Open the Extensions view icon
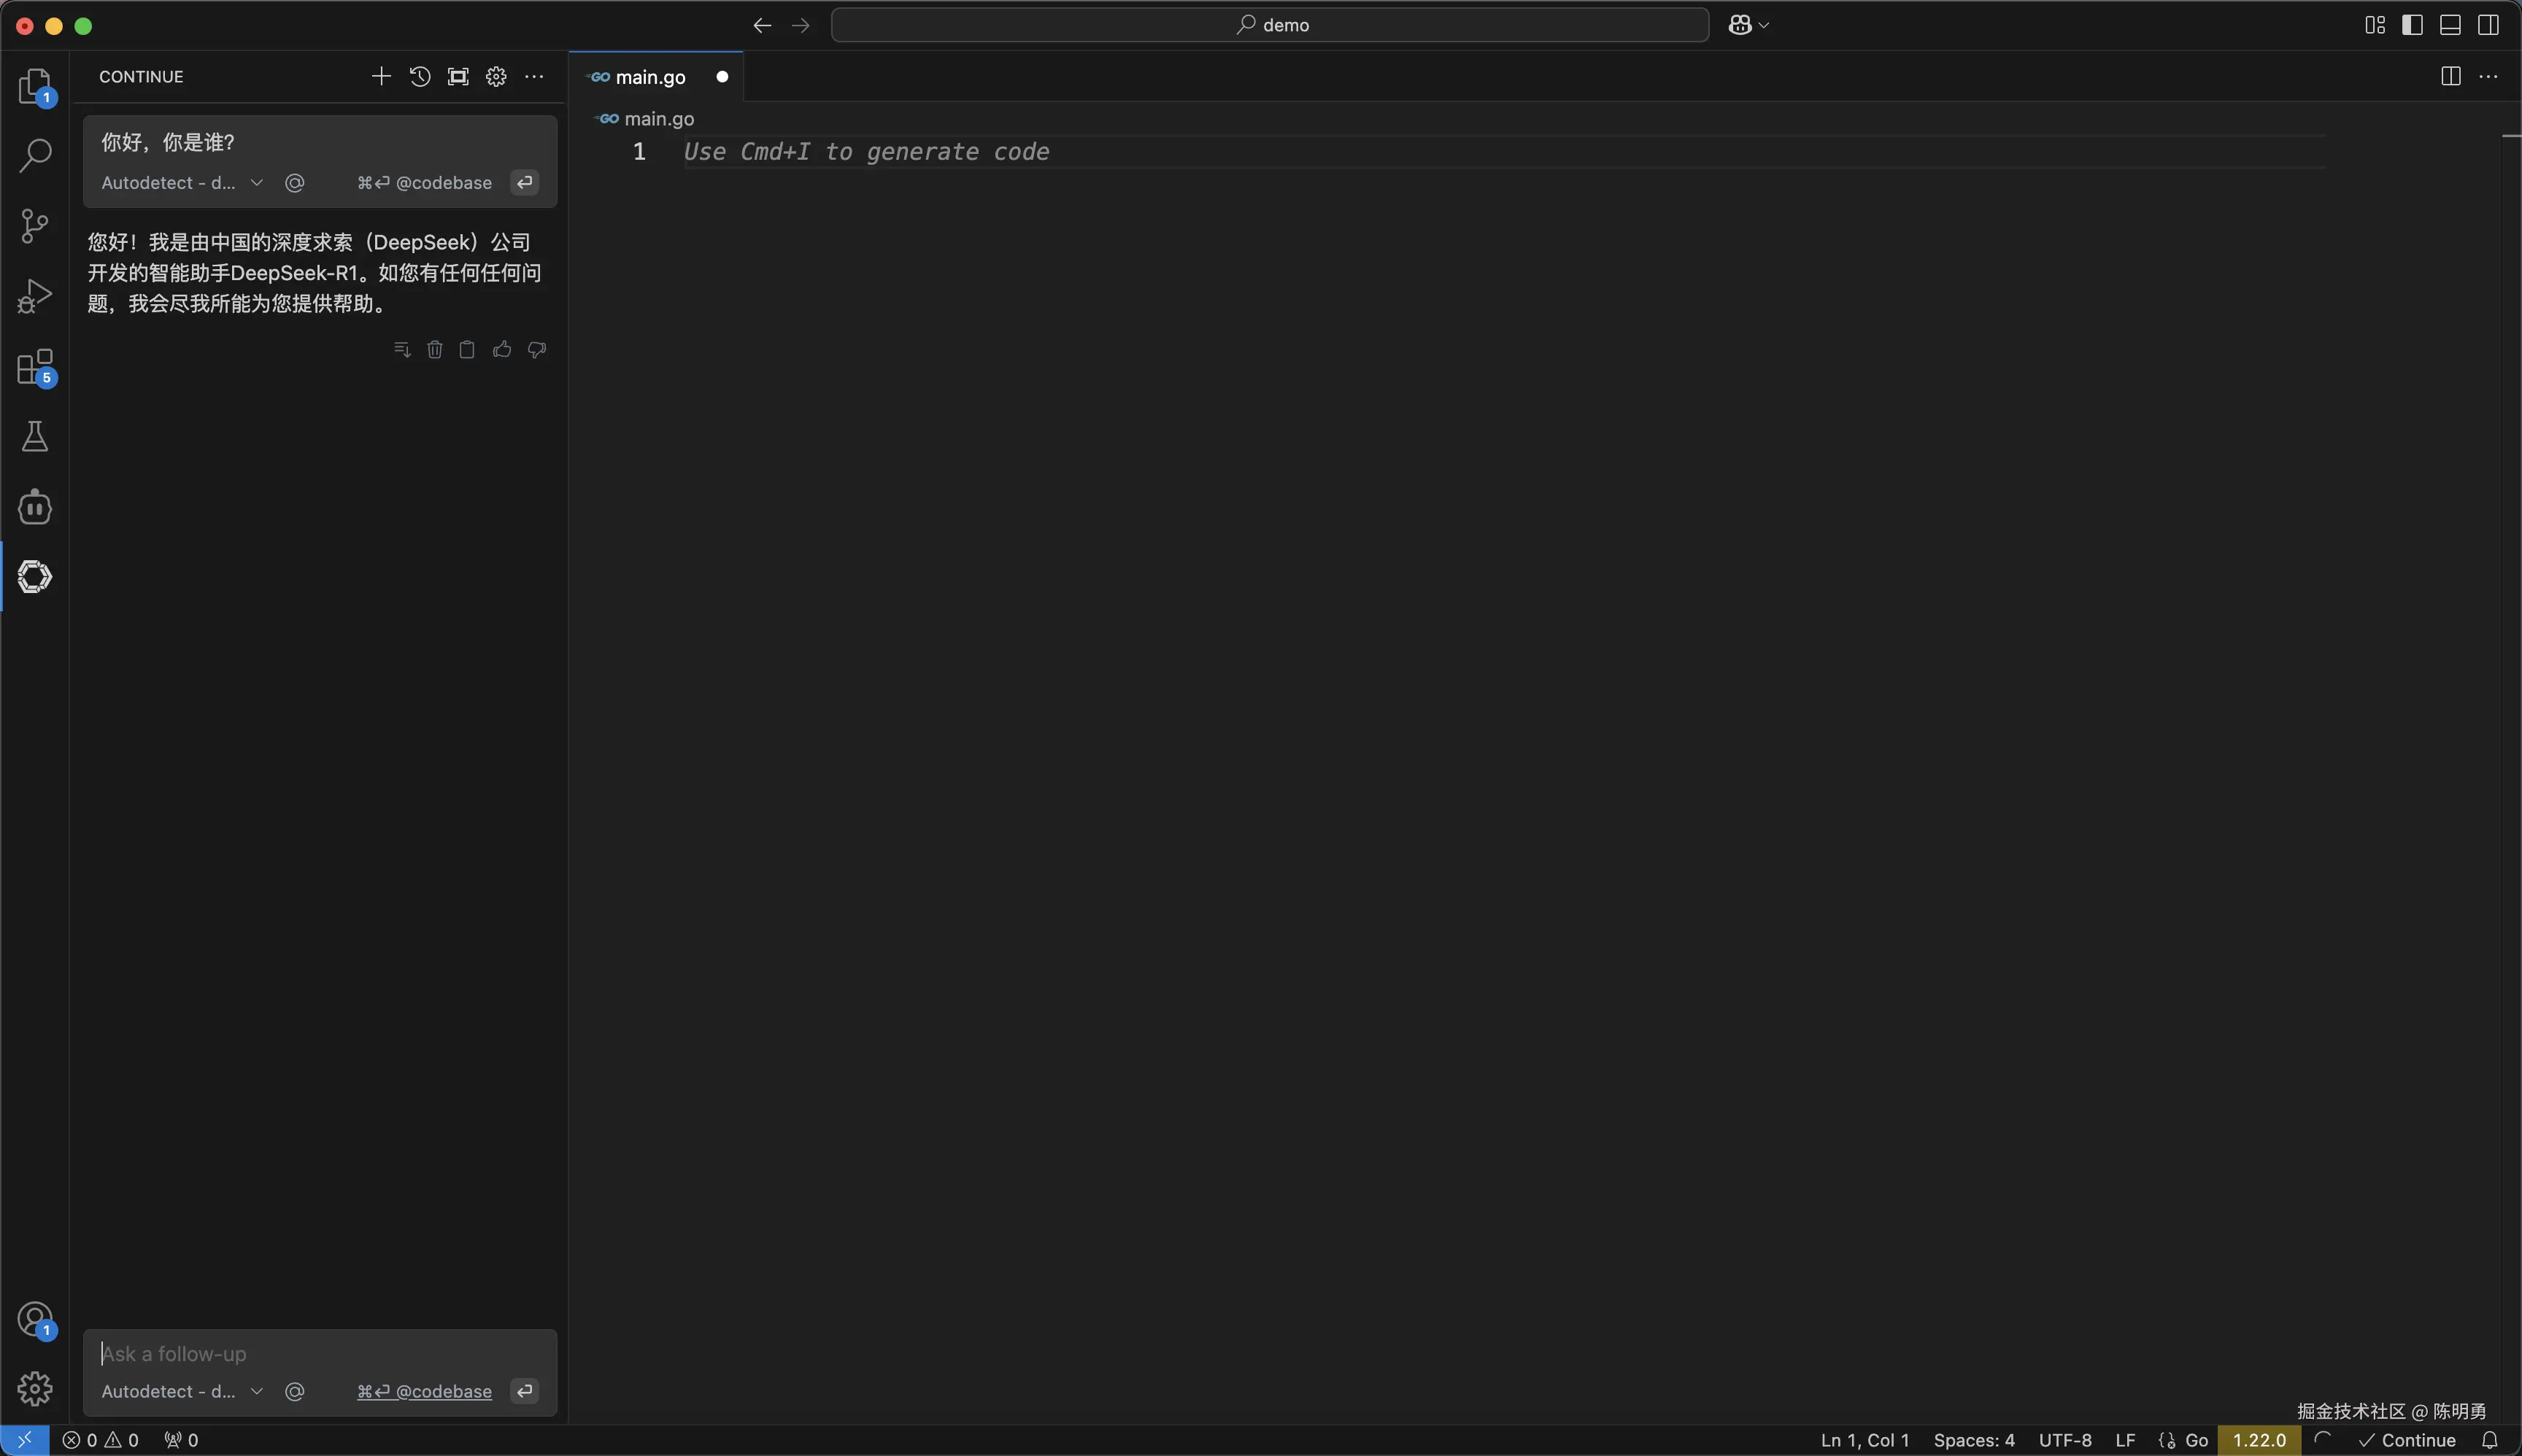Image resolution: width=2522 pixels, height=1456 pixels. tap(35, 367)
